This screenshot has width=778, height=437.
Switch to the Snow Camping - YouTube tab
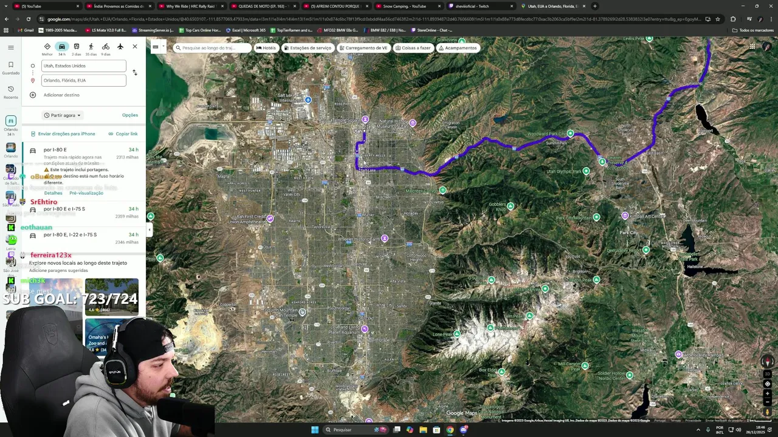click(408, 6)
